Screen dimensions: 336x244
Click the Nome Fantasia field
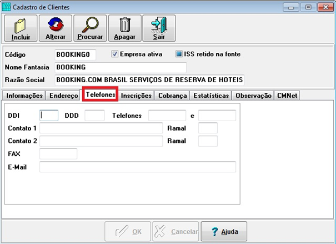[x=121, y=67]
